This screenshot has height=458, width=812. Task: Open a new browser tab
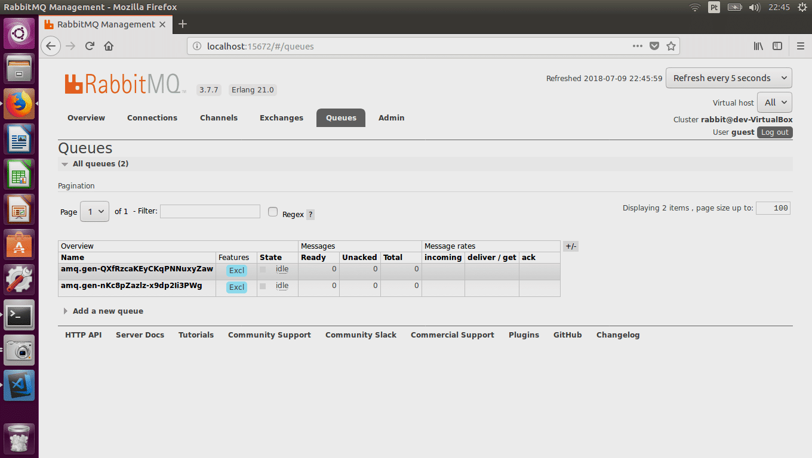coord(183,24)
